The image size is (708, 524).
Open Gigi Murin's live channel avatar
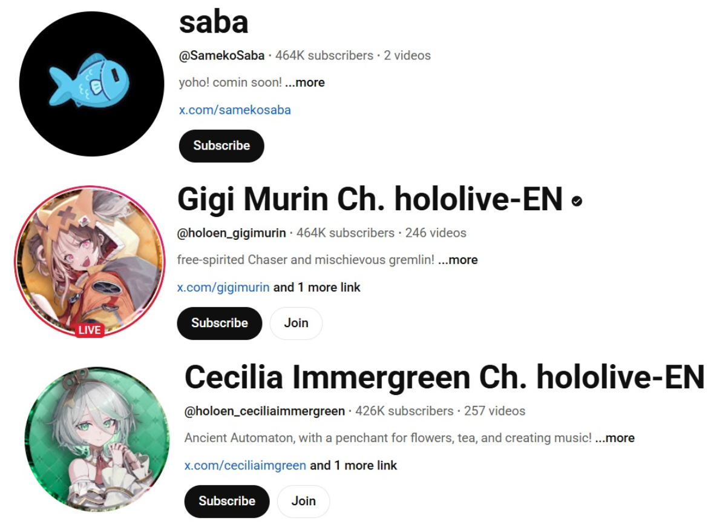[90, 261]
